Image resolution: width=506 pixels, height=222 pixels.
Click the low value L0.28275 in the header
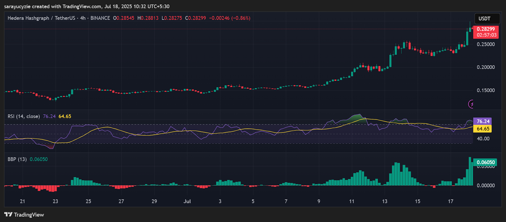coord(172,18)
